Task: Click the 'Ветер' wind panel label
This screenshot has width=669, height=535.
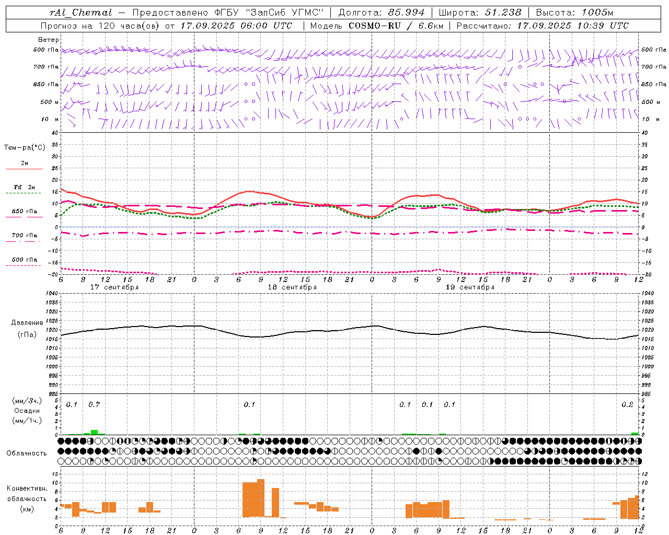Action: click(49, 40)
